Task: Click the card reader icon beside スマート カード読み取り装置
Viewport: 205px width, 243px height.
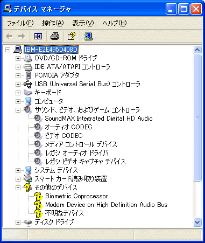Action: pos(28,179)
